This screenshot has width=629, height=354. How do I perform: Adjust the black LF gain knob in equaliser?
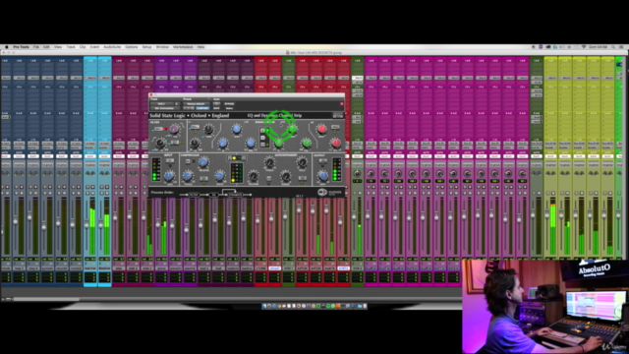point(209,129)
